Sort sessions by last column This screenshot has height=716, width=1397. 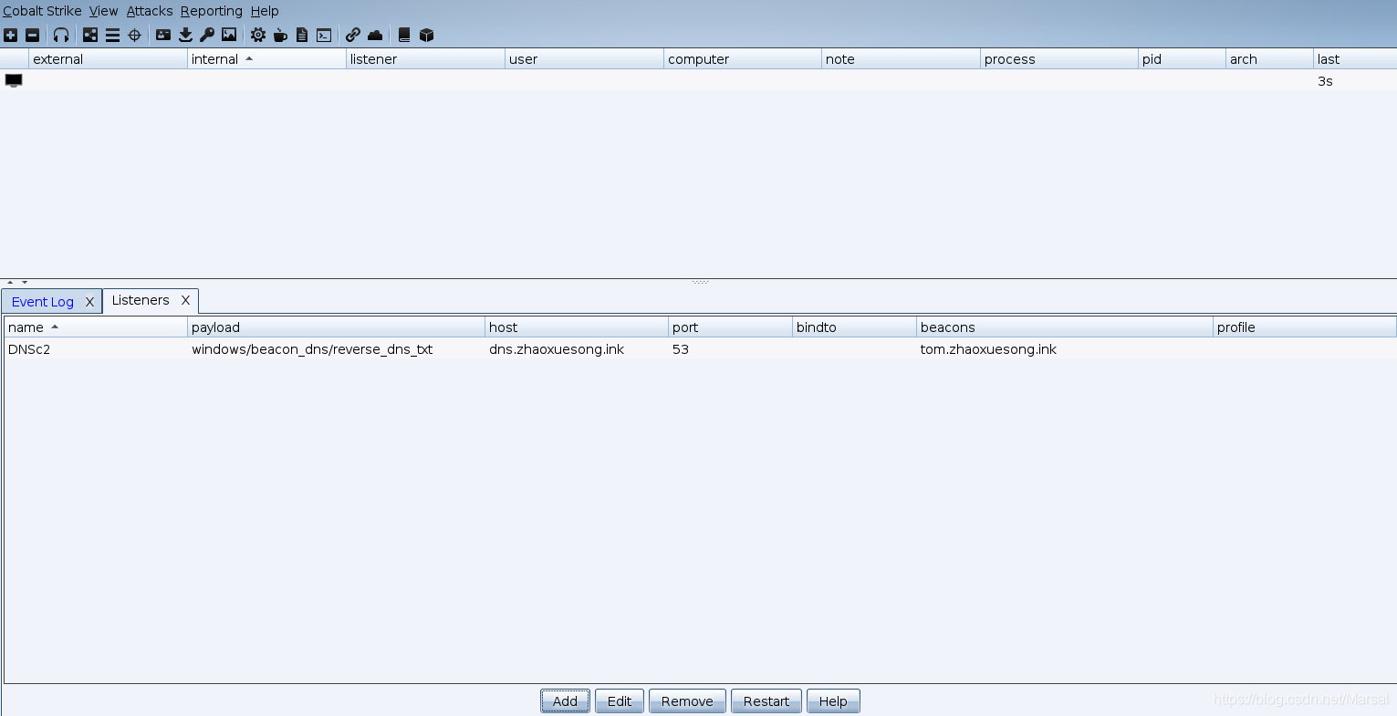1355,59
